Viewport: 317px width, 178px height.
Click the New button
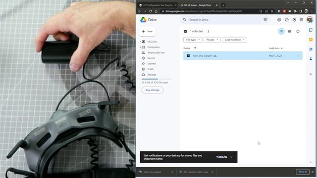[148, 31]
